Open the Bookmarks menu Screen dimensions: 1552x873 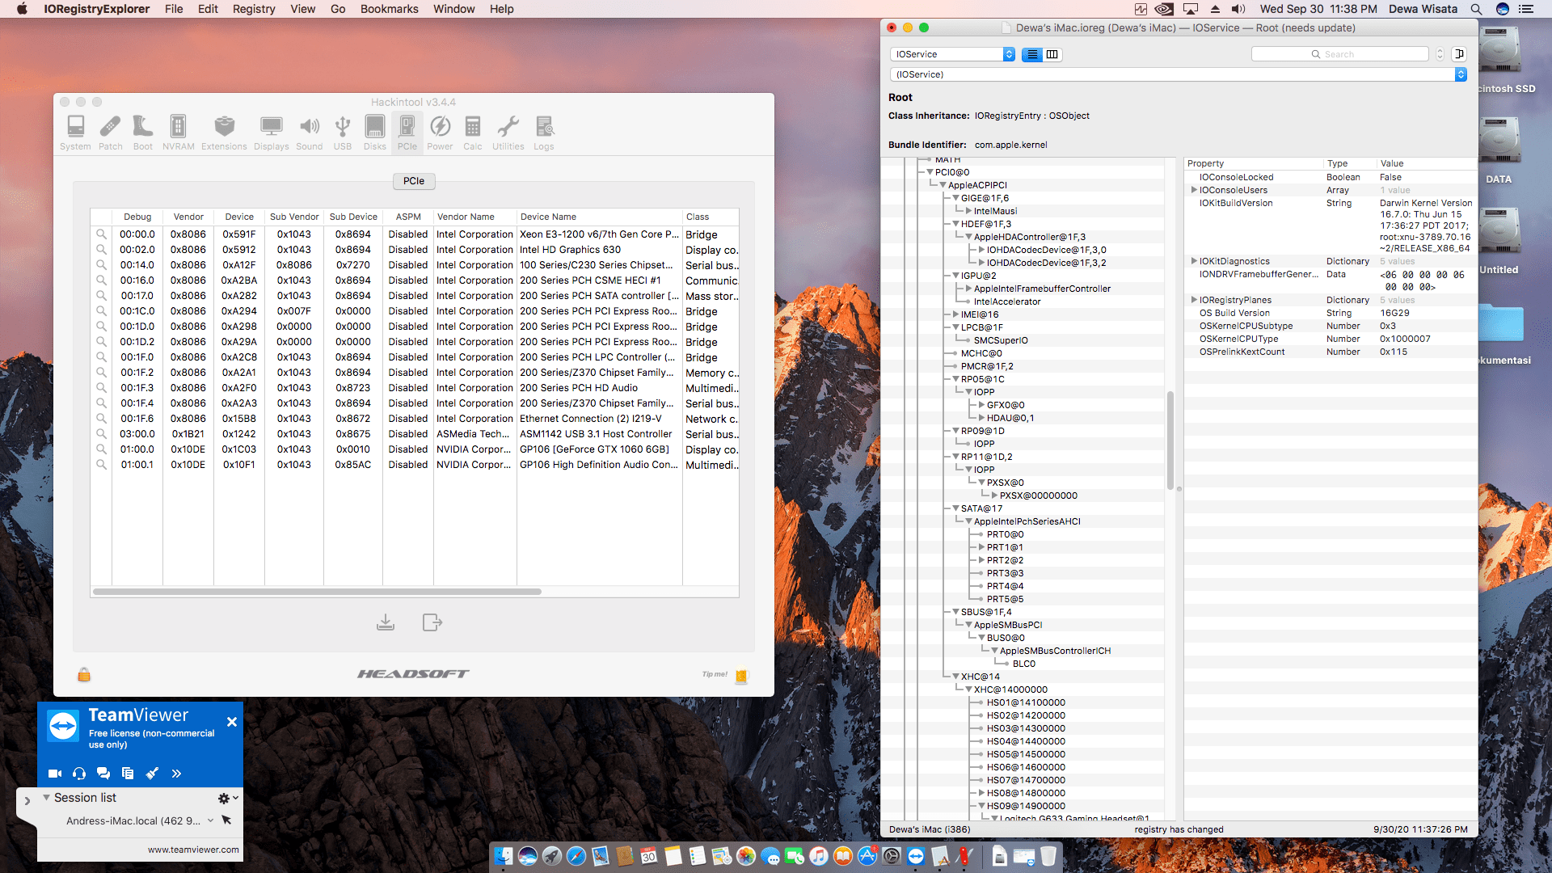coord(389,9)
